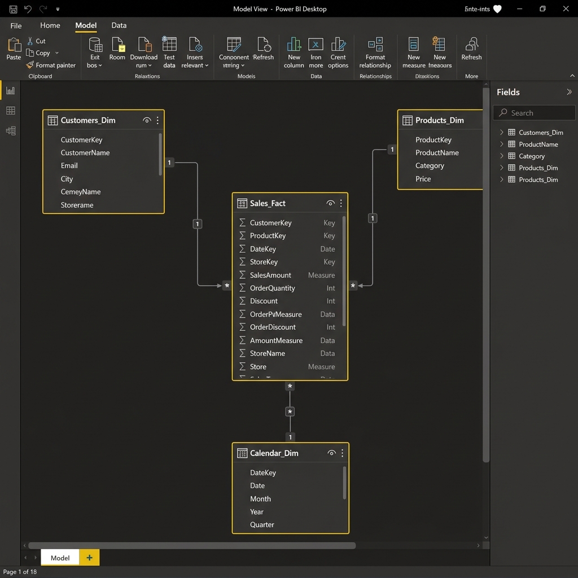The height and width of the screenshot is (578, 578).
Task: Click the Model page tab at bottom
Action: 60,558
